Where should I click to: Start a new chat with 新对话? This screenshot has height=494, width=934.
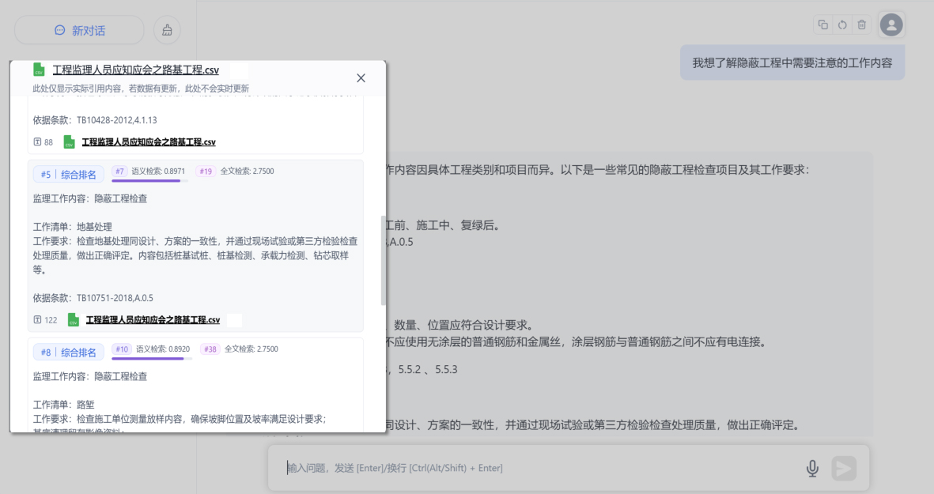(79, 30)
